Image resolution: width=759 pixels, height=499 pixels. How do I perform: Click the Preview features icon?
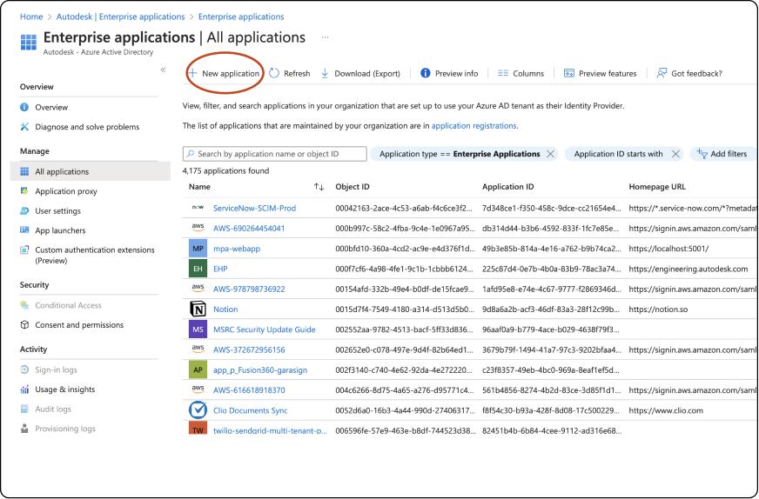569,74
